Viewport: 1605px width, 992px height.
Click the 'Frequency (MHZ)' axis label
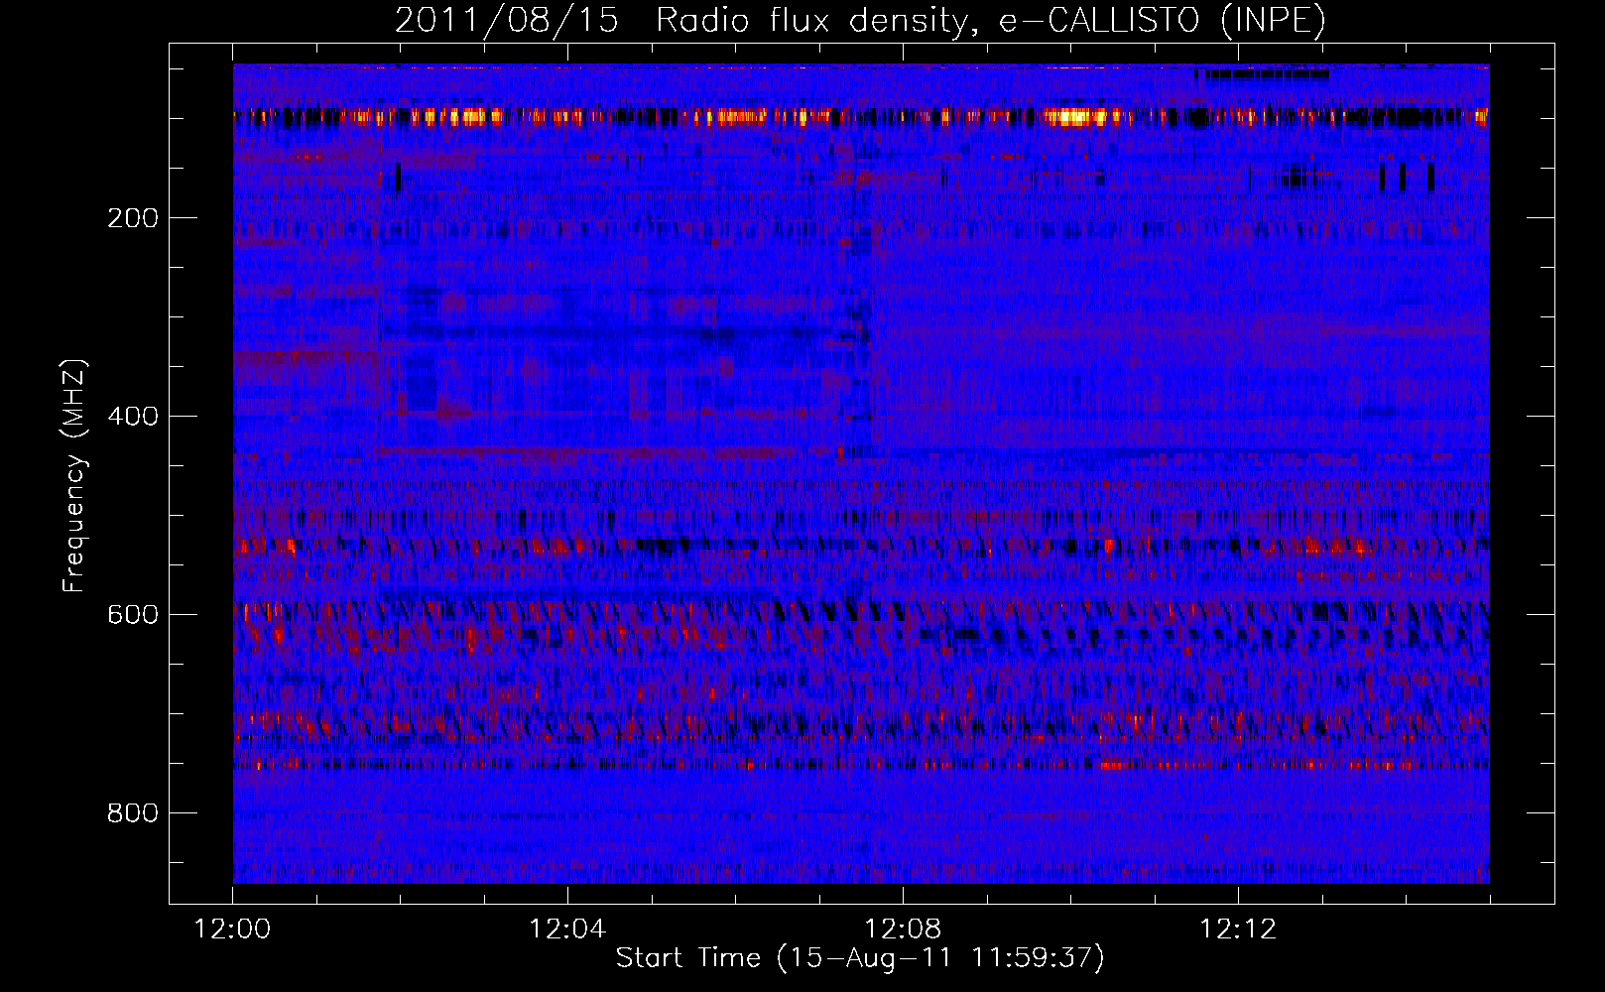[x=74, y=475]
